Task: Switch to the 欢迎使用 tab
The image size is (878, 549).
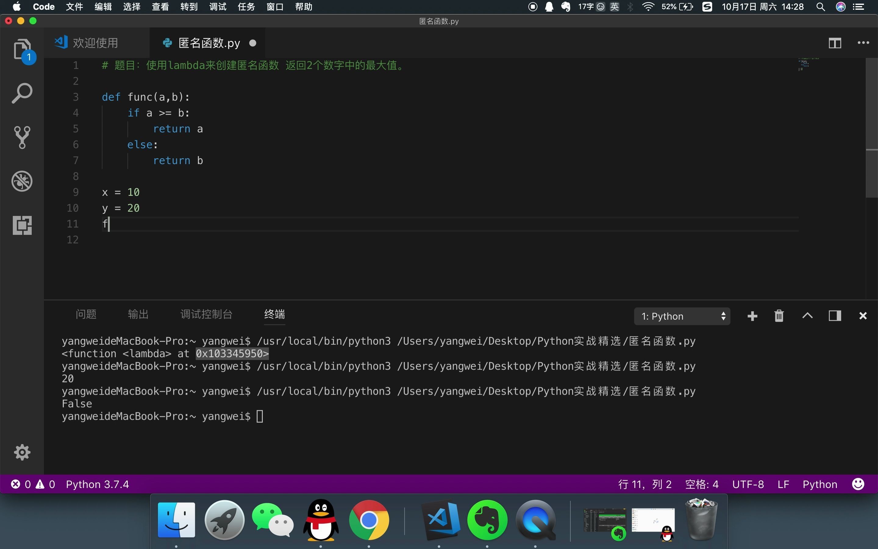Action: 95,43
